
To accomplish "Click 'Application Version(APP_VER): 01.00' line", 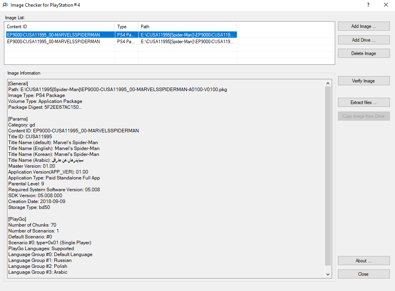I will [48, 172].
